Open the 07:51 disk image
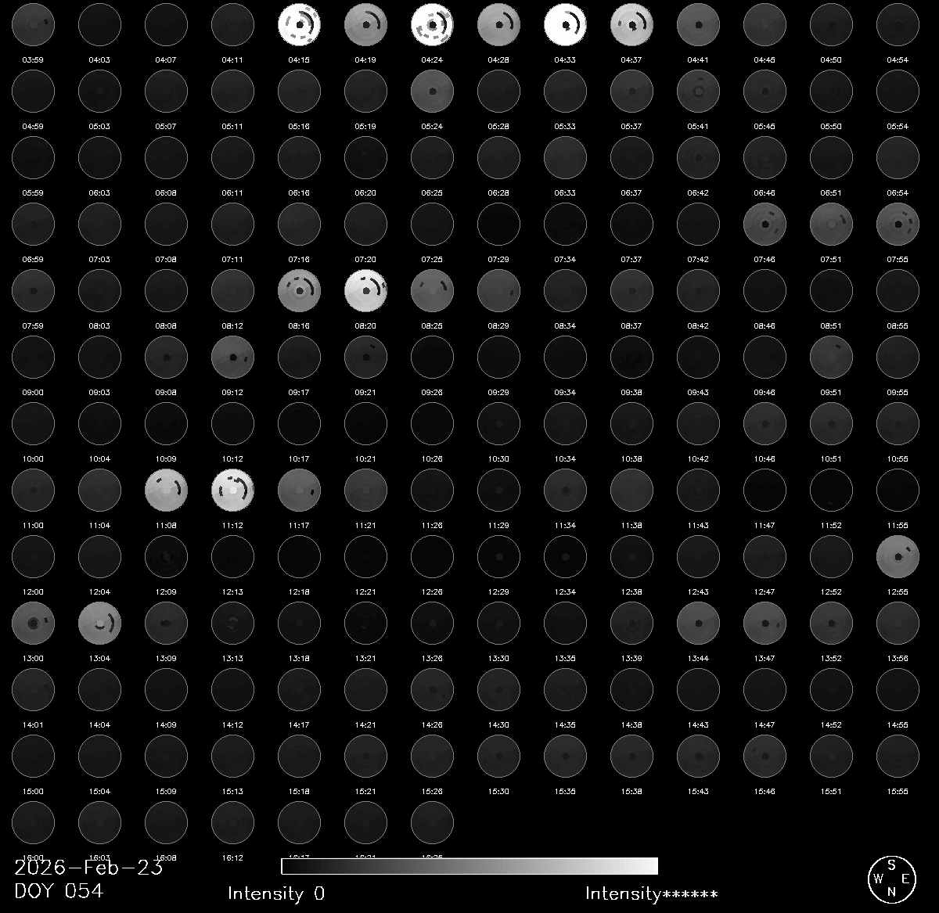Screen dimensions: 939x913 831,223
